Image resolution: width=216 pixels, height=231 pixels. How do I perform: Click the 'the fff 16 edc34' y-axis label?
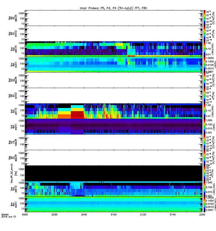[x=13, y=142]
